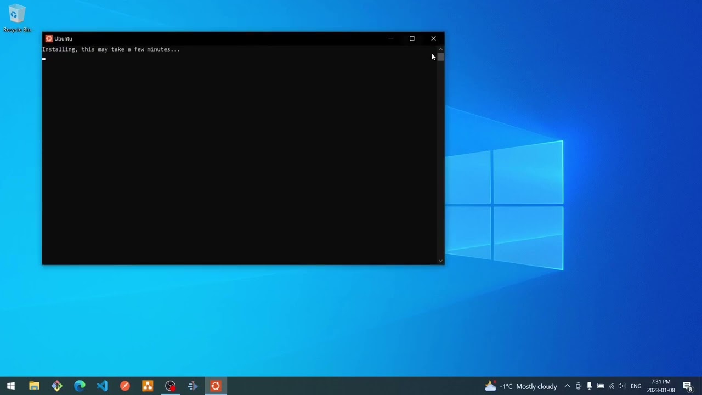Open Postman orange icon in taskbar
Image resolution: width=702 pixels, height=395 pixels.
pos(125,386)
